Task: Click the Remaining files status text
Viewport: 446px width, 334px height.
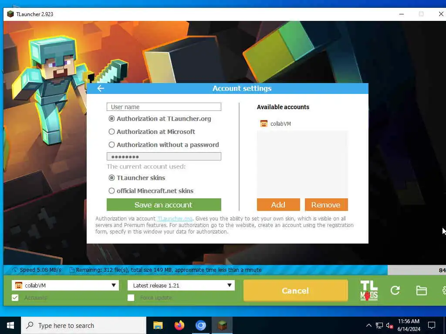Action: 169,270
